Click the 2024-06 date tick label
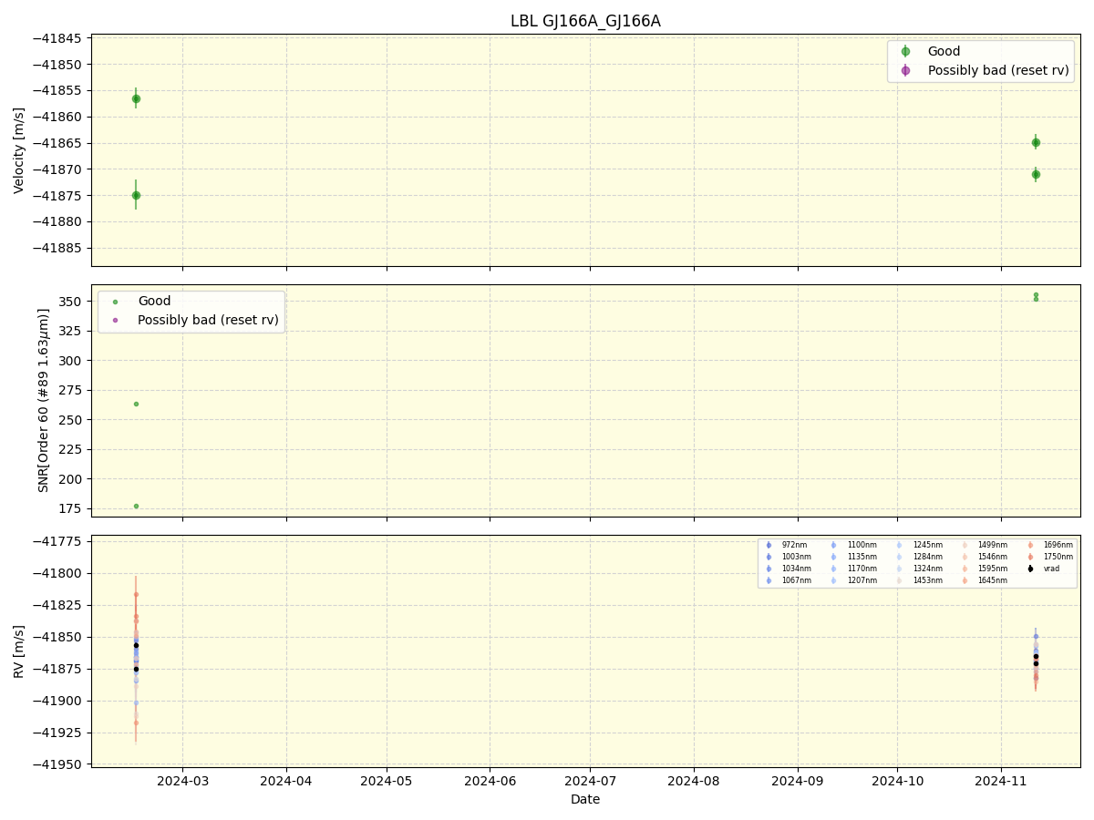This screenshot has height=820, width=1094. (x=490, y=781)
